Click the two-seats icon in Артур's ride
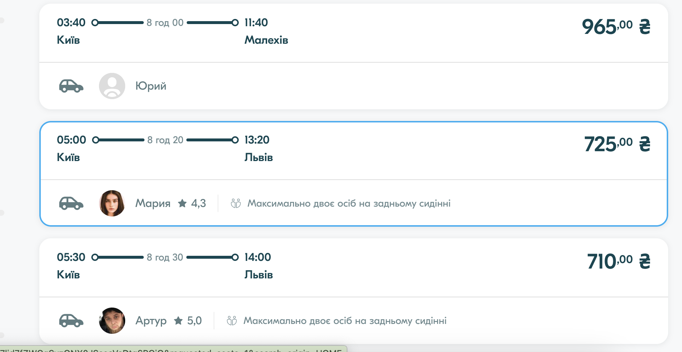The width and height of the screenshot is (682, 352). click(x=232, y=321)
